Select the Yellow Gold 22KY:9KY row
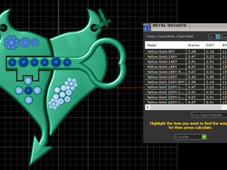 click(186, 82)
